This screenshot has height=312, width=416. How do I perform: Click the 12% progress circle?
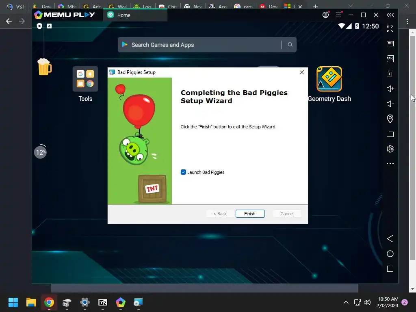click(40, 152)
